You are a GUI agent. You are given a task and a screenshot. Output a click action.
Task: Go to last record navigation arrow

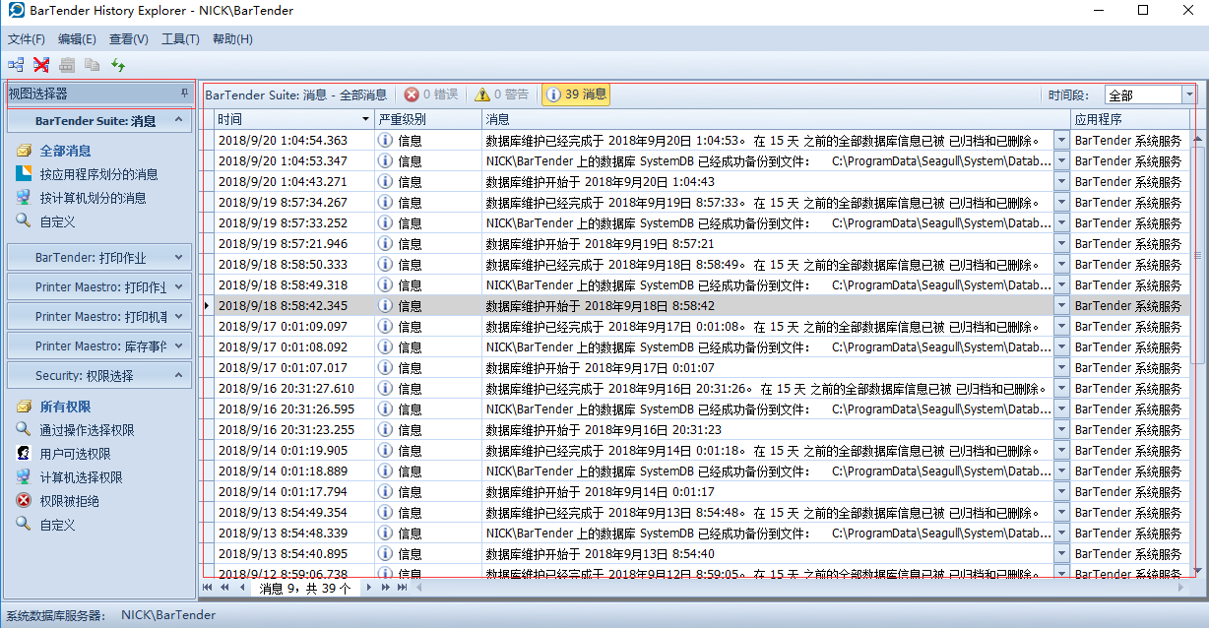coord(402,588)
